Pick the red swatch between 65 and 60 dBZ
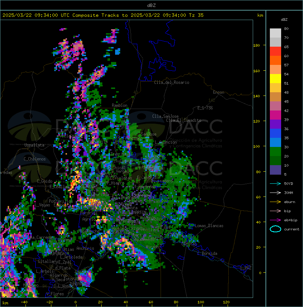This screenshot has height=307, width=303. pyautogui.click(x=275, y=51)
